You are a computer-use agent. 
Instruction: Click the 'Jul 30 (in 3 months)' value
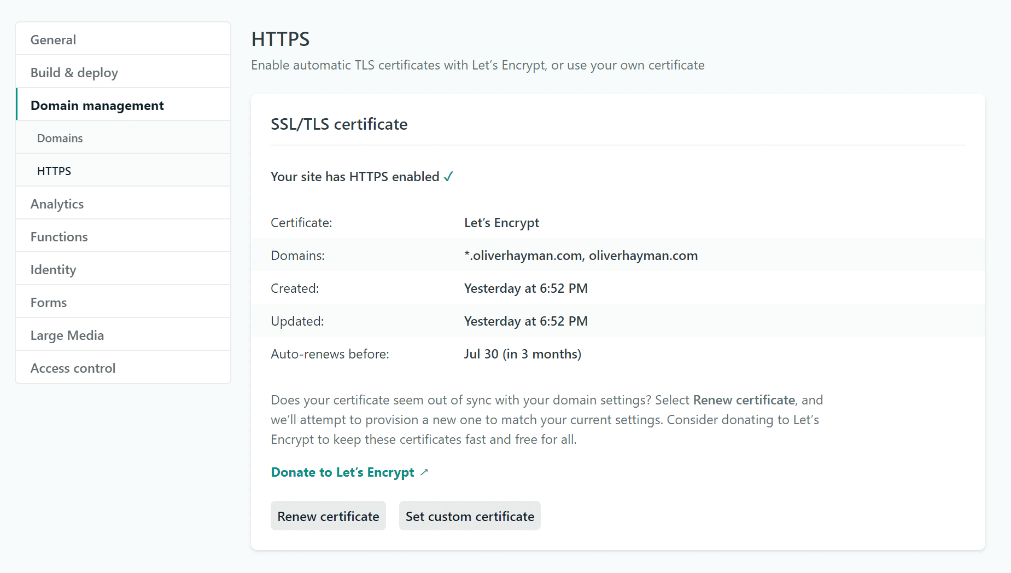[523, 354]
